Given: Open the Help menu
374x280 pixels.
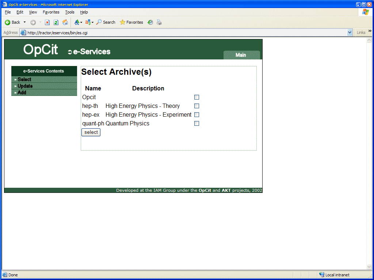Looking at the screenshot, I should [x=84, y=12].
